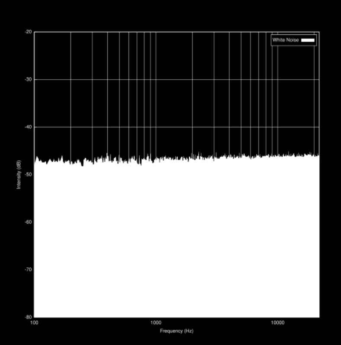Viewport: 341px width, 345px height.
Task: Click the -20 y-axis tick label
Action: [29, 32]
